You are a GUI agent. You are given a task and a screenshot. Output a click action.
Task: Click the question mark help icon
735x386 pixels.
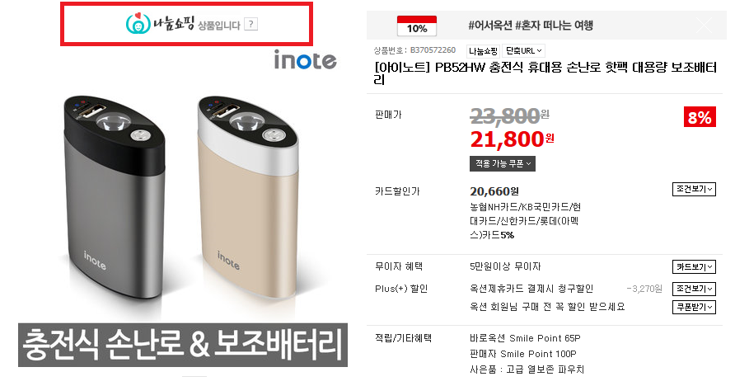coord(251,25)
